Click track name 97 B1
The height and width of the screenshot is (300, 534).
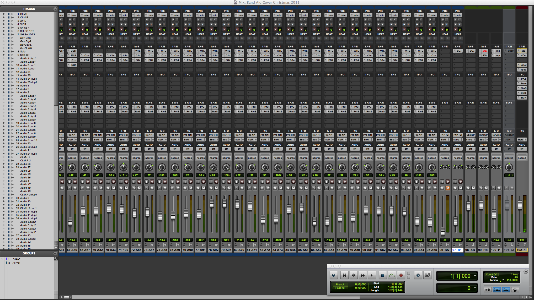[x=457, y=250]
